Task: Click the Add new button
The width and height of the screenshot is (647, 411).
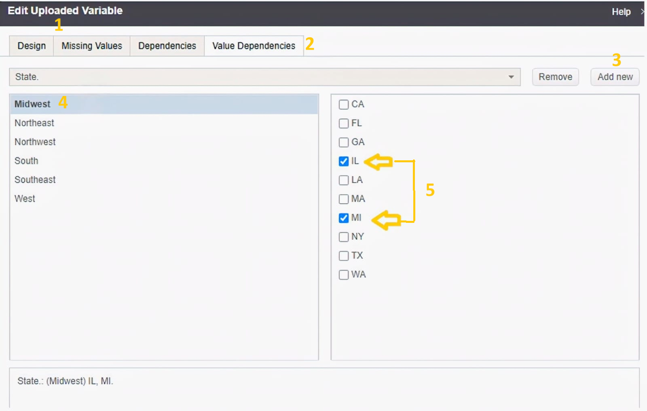Action: 615,77
